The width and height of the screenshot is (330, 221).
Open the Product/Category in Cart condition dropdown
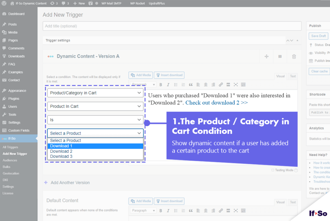click(x=95, y=93)
